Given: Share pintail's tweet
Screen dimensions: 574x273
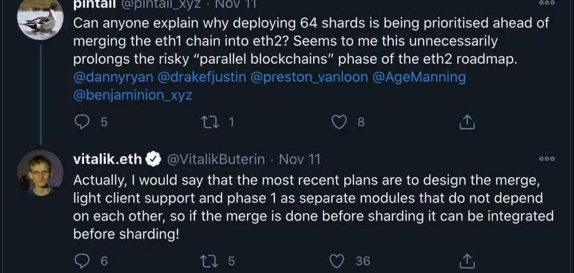Looking at the screenshot, I should pos(467,122).
